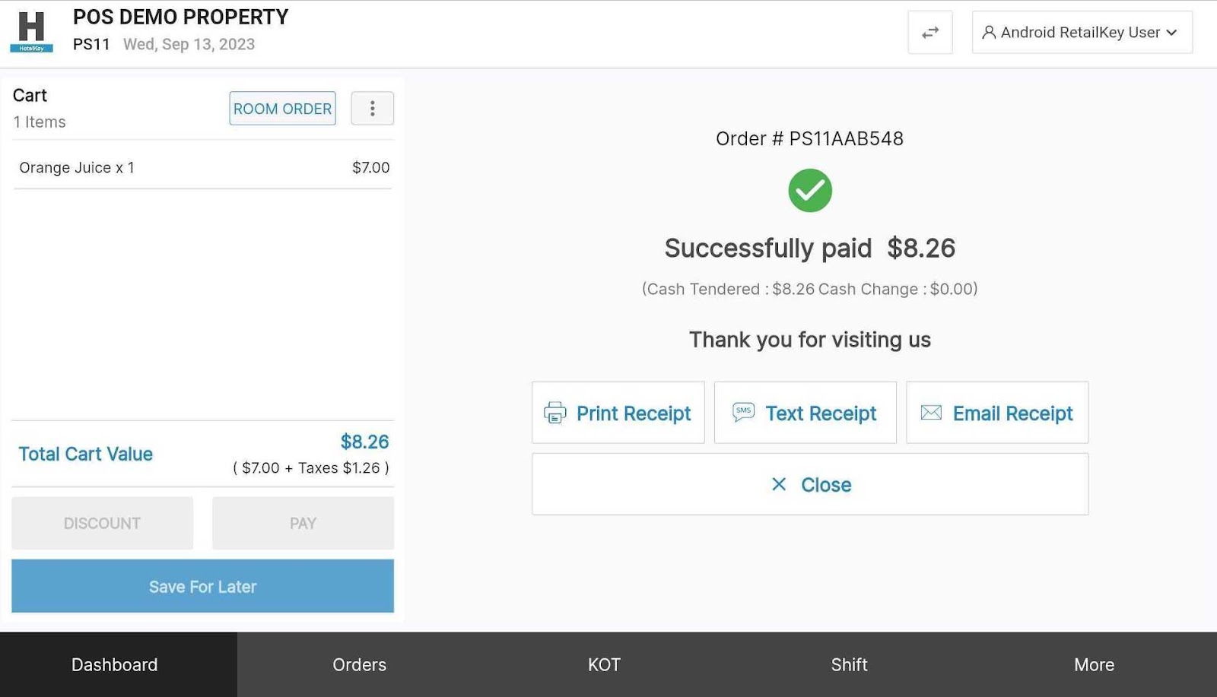
Task: Select the Orange Juice cart item
Action: [x=202, y=168]
